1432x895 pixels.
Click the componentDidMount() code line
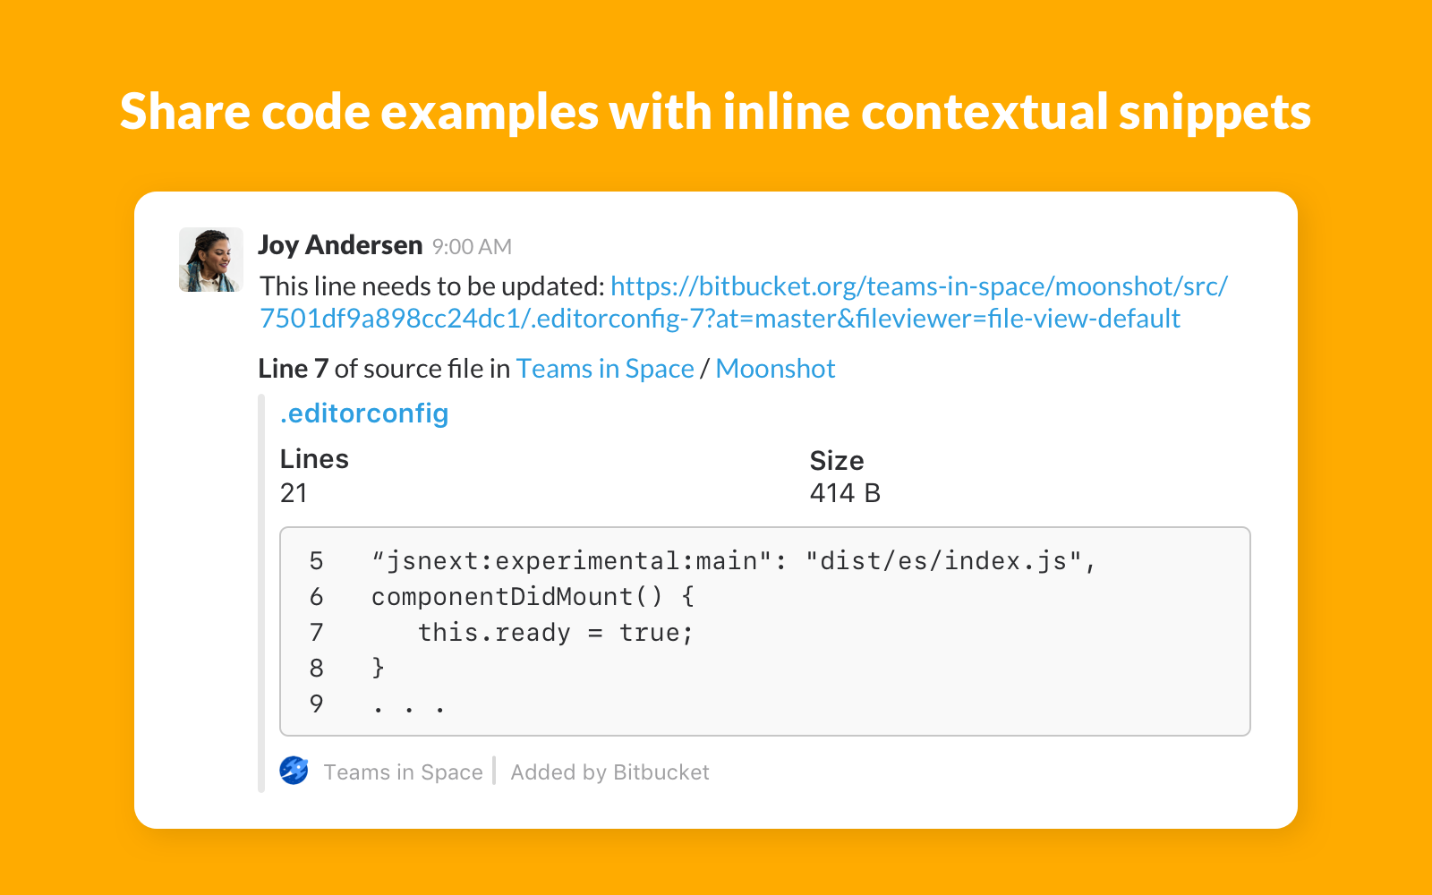coord(533,597)
